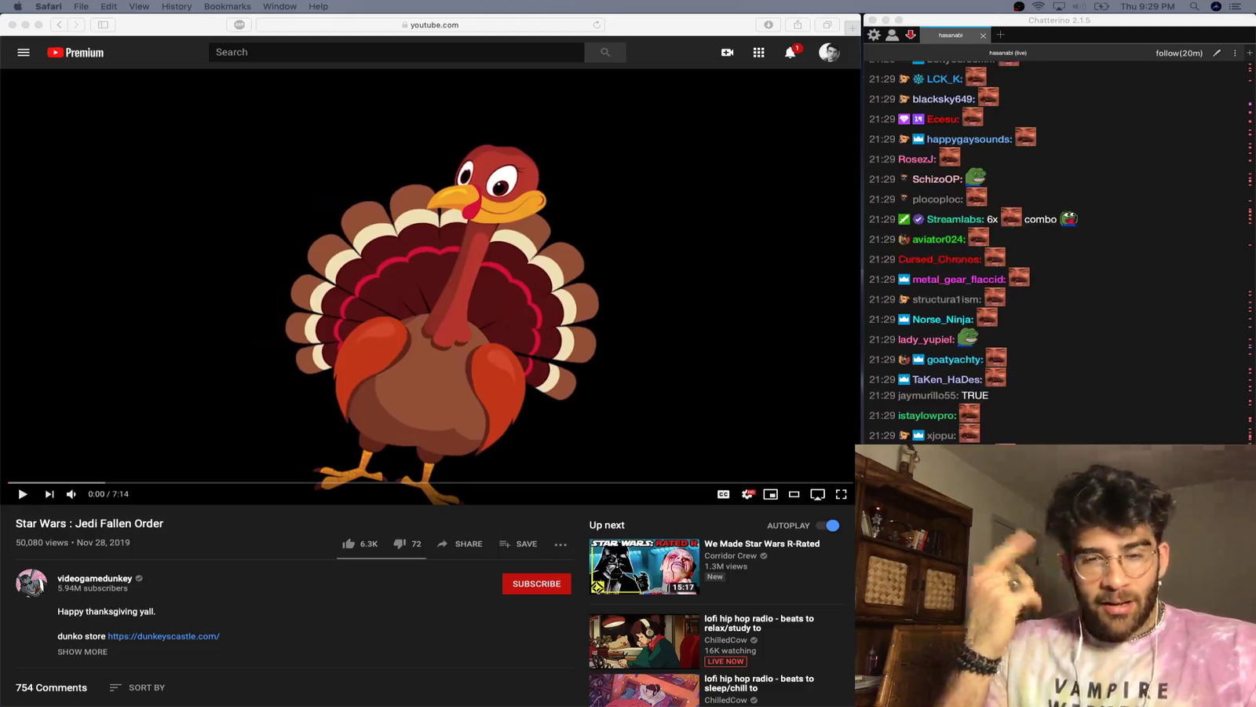Add a new split in Chatterino
This screenshot has width=1256, height=707.
point(1249,53)
